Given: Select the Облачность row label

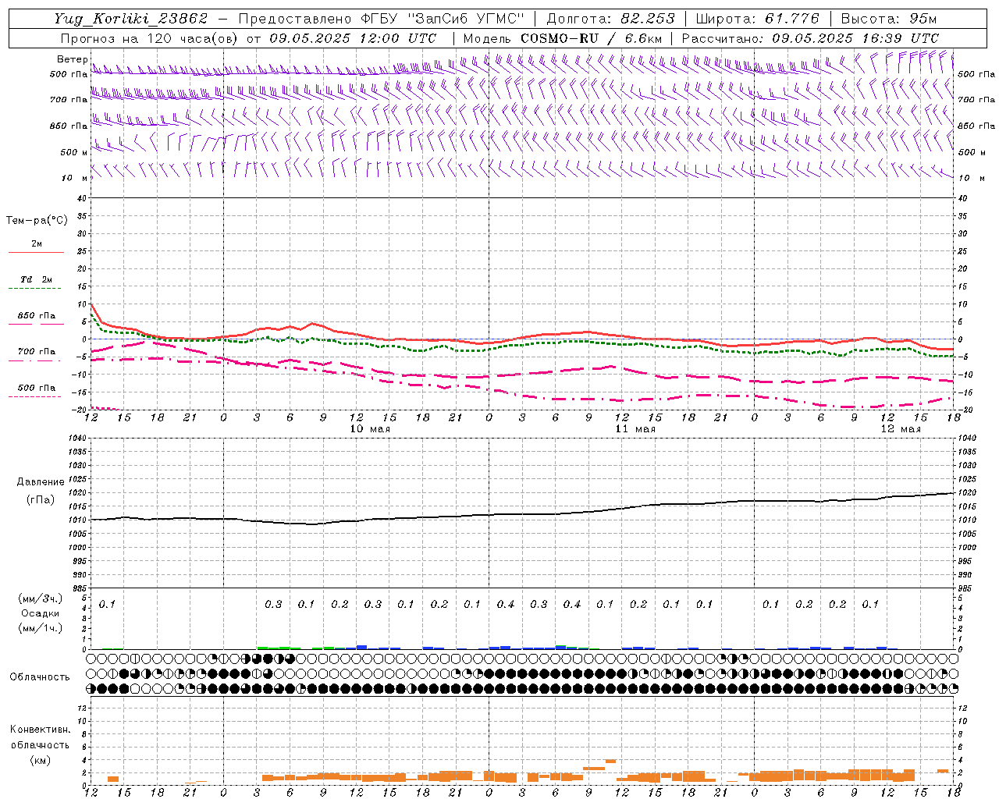Looking at the screenshot, I should coord(40,677).
